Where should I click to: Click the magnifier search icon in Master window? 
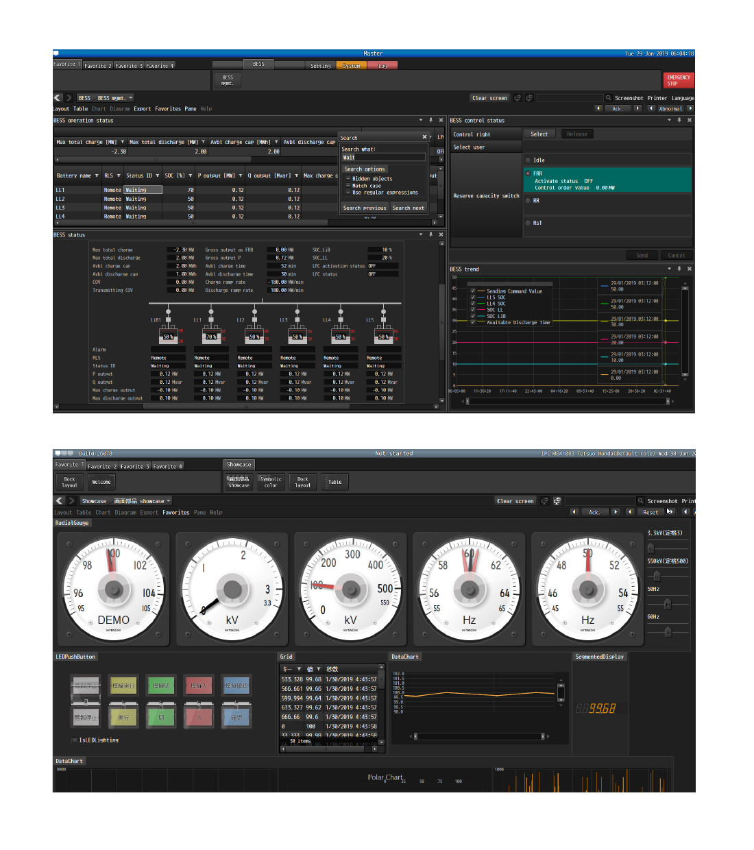click(608, 98)
